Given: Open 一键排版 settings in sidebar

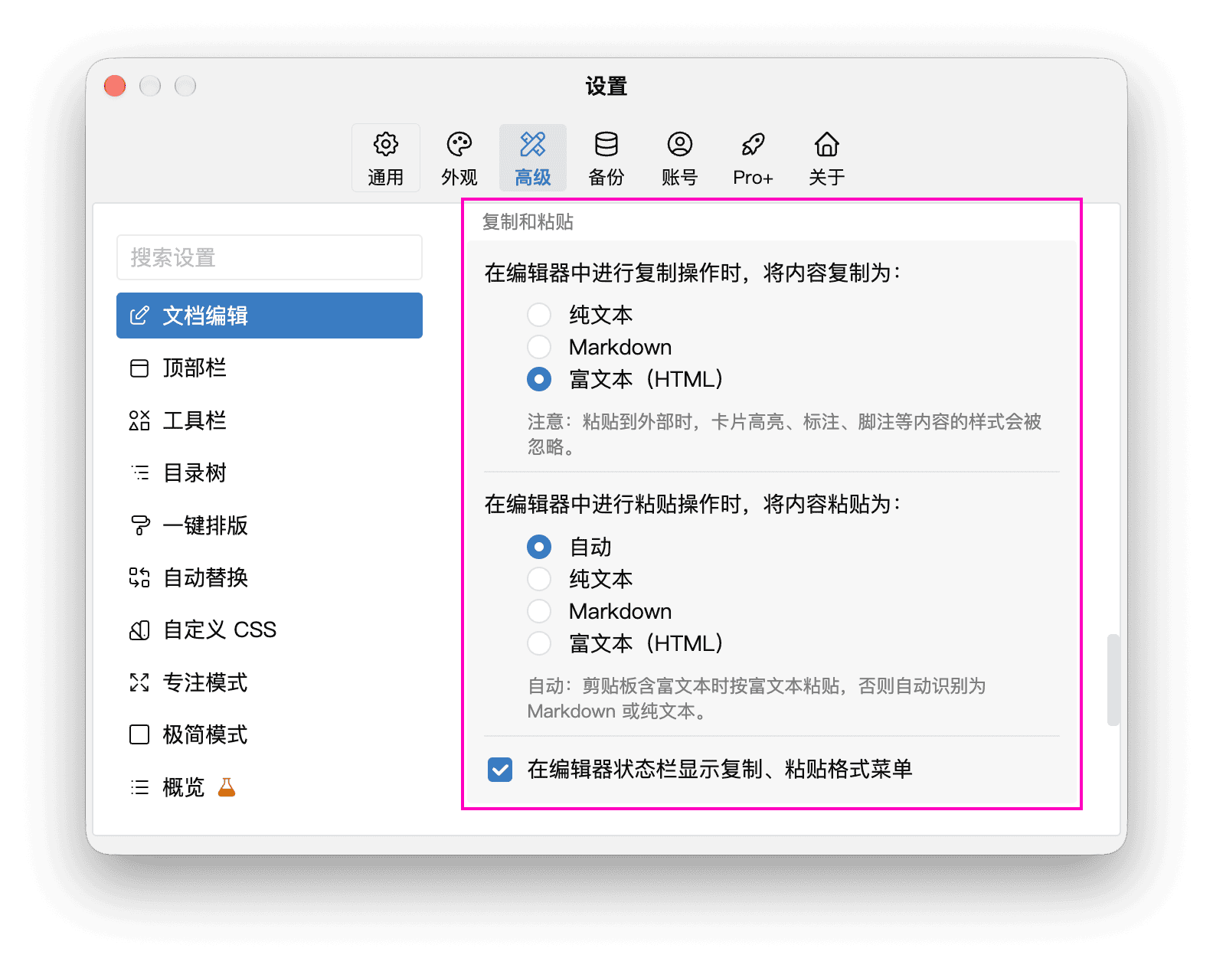Looking at the screenshot, I should (270, 525).
